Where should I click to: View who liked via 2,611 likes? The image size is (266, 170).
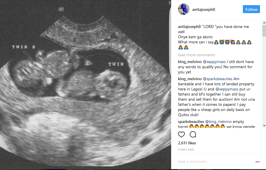187,143
